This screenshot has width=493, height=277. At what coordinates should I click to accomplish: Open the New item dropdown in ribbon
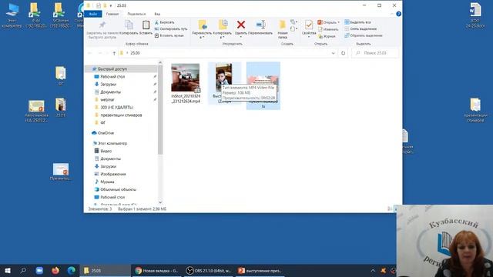294,22
